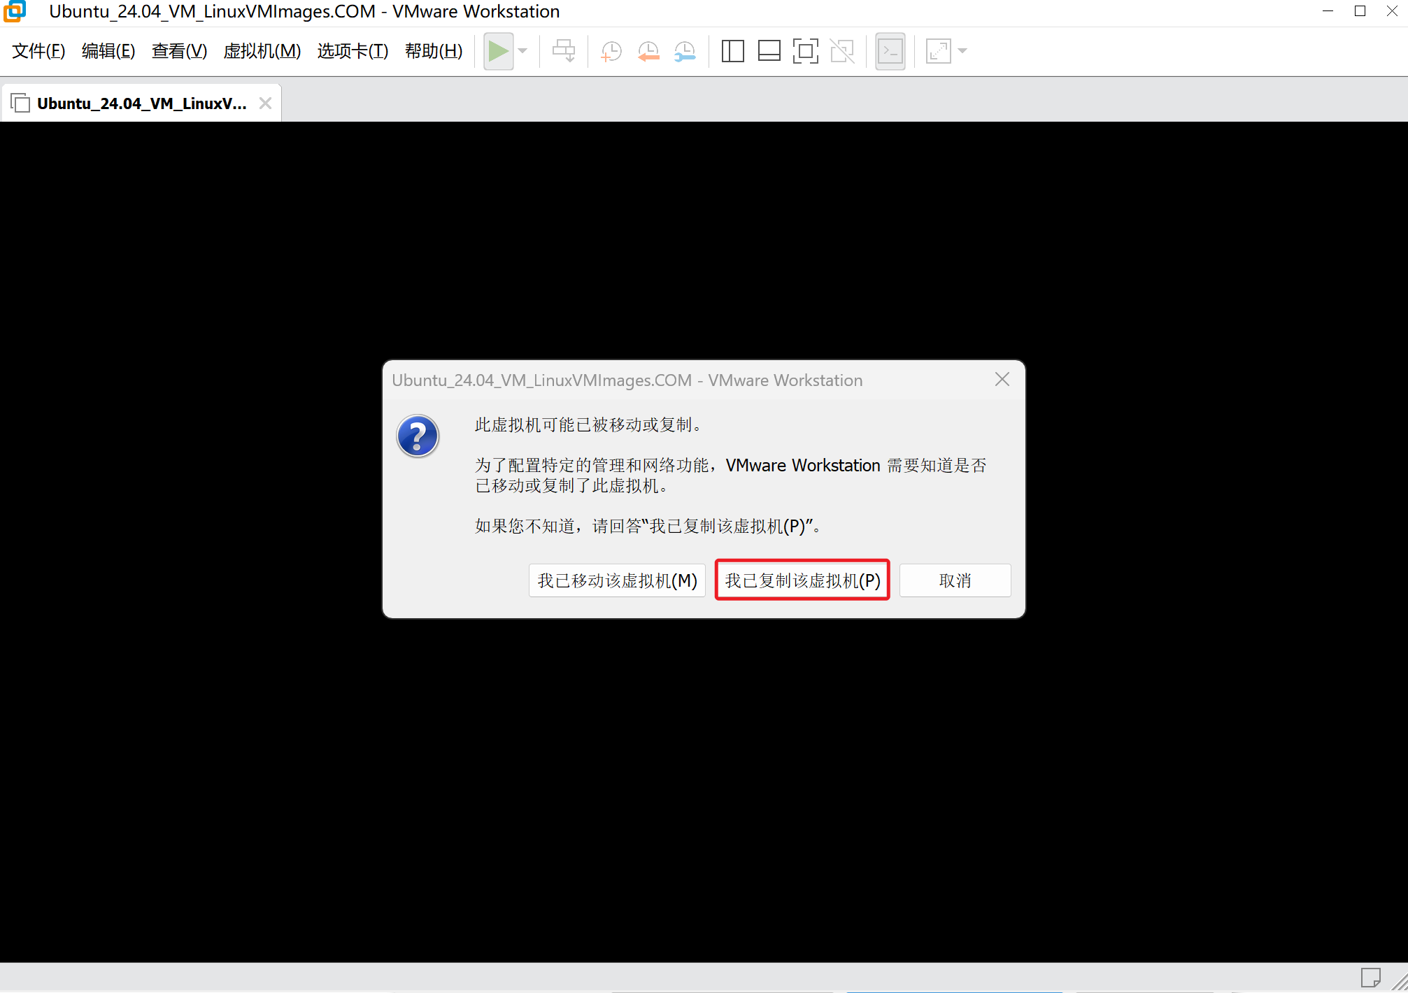Take a snapshot with clock-plus icon
Viewport: 1408px width, 993px height.
[x=611, y=51]
